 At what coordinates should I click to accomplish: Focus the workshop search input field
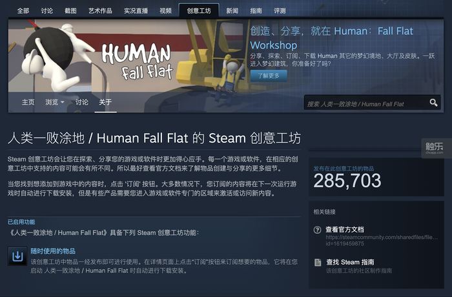click(366, 104)
